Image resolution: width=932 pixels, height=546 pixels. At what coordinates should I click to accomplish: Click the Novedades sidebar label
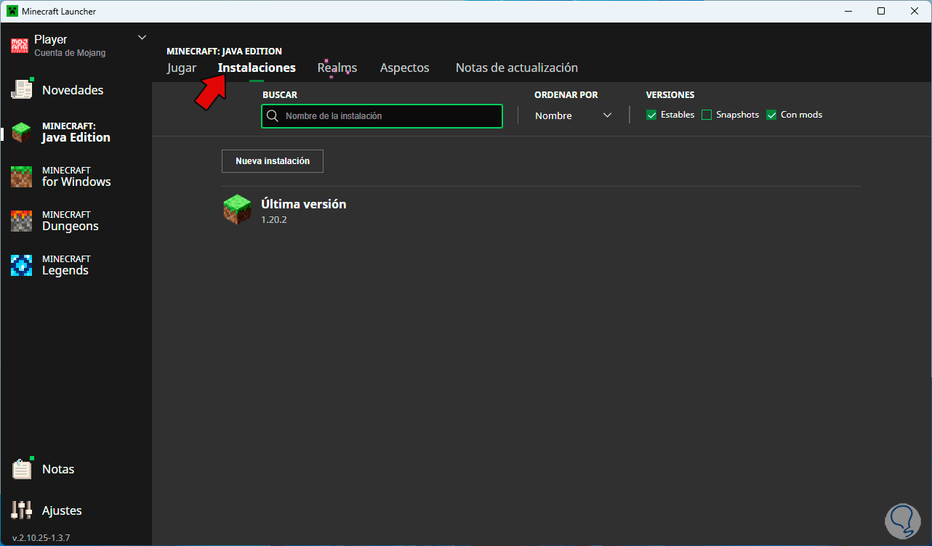coord(73,90)
